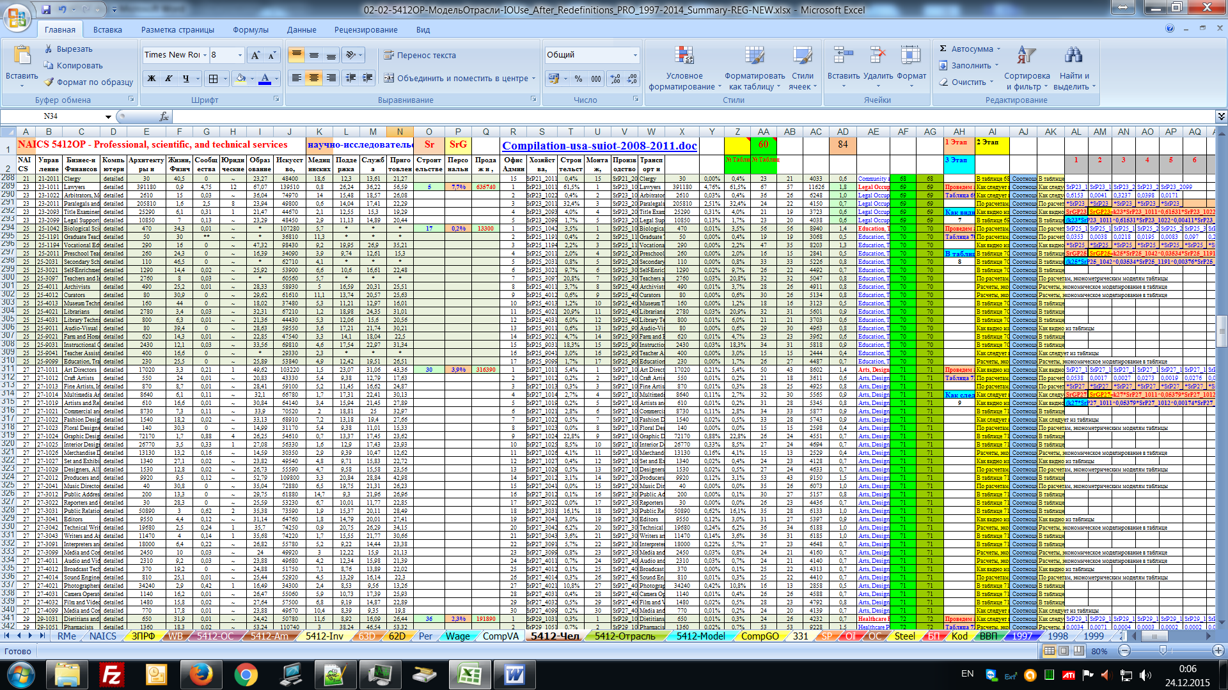Image resolution: width=1228 pixels, height=690 pixels.
Task: Click the Paste (Вставить) icon
Action: pos(22,56)
